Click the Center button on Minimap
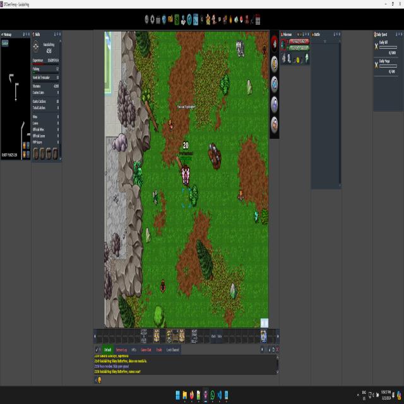This screenshot has height=404, width=404. tap(5, 43)
